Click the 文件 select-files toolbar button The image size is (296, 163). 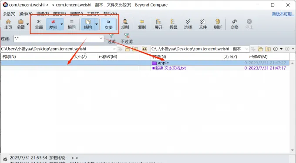click(203, 24)
